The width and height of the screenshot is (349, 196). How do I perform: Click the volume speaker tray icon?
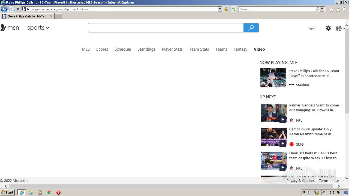pyautogui.click(x=310, y=192)
